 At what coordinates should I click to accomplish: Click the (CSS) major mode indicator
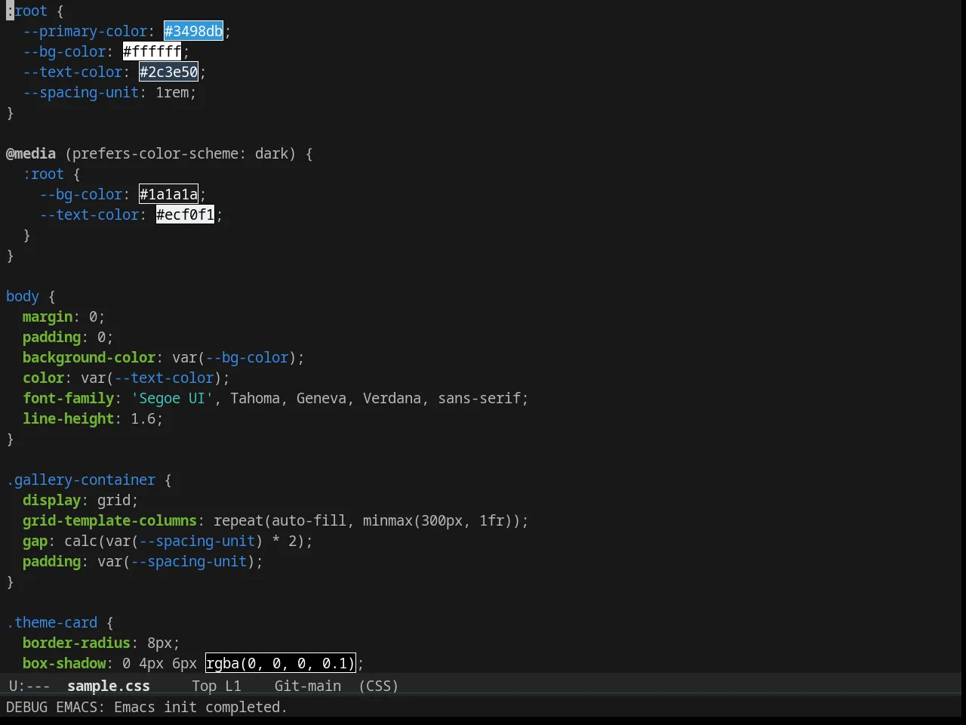point(379,686)
